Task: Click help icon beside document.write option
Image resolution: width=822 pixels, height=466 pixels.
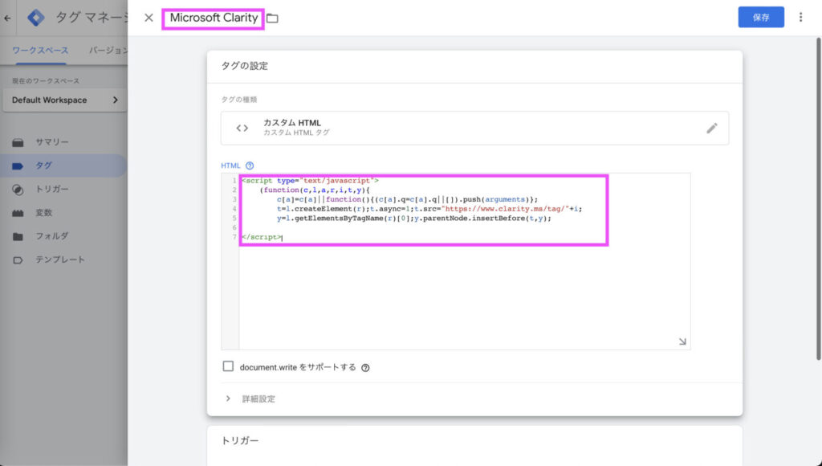Action: pyautogui.click(x=365, y=368)
